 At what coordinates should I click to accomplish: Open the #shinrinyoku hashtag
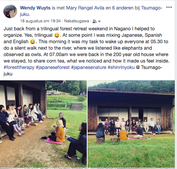pyautogui.click(x=121, y=67)
